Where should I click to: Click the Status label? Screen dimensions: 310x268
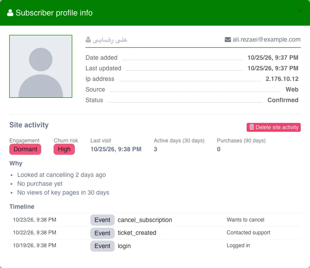pyautogui.click(x=94, y=100)
